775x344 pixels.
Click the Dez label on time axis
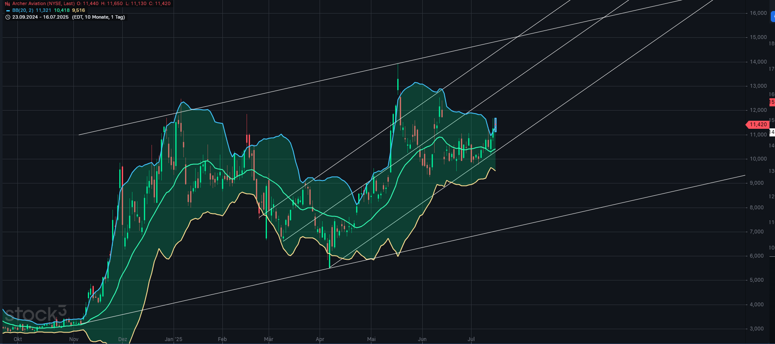[123, 339]
